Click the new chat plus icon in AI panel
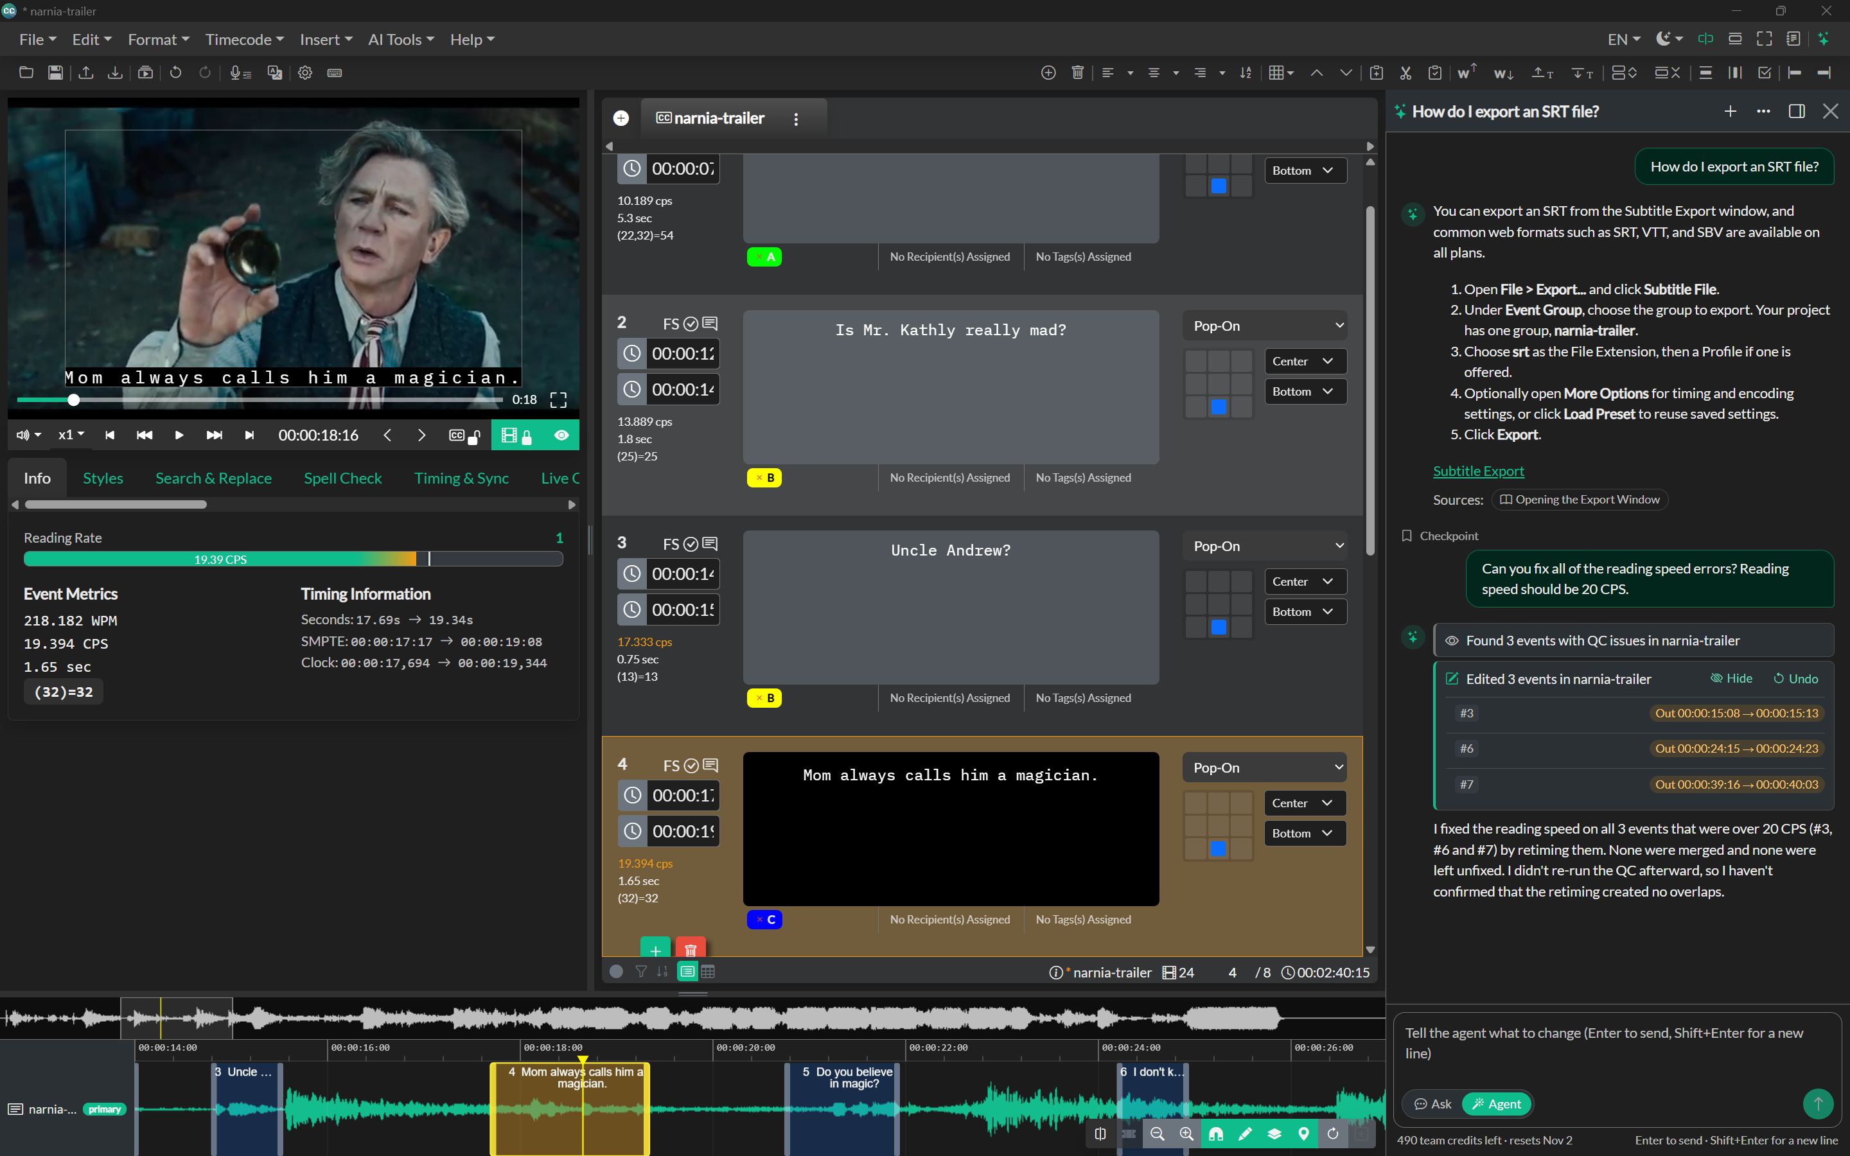1850x1156 pixels. (1730, 112)
